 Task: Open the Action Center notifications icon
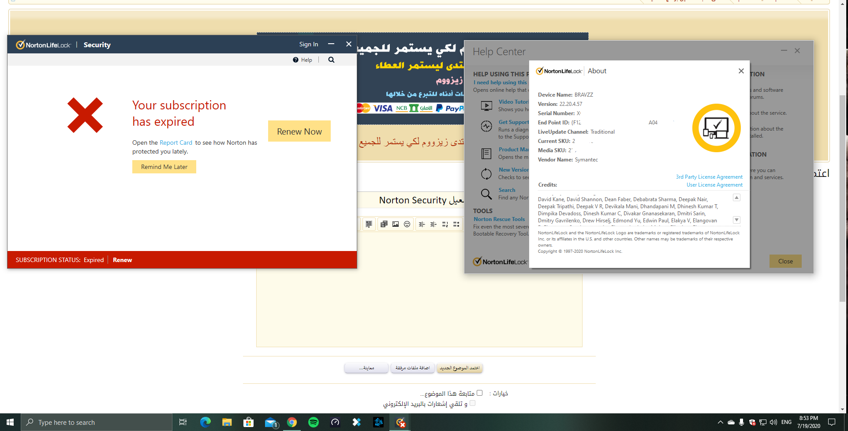pyautogui.click(x=832, y=422)
